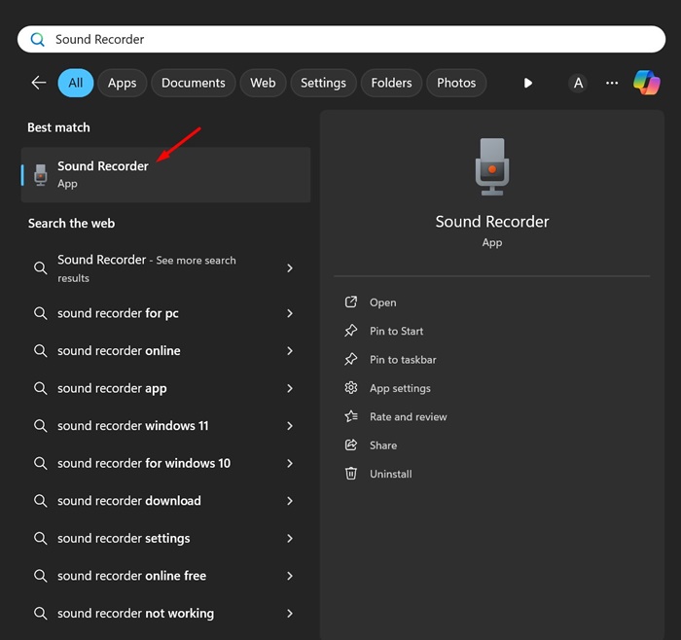This screenshot has width=681, height=640.
Task: Select the Settings filter tab
Action: click(x=323, y=83)
